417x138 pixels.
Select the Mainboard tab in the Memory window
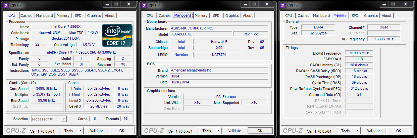(321, 16)
